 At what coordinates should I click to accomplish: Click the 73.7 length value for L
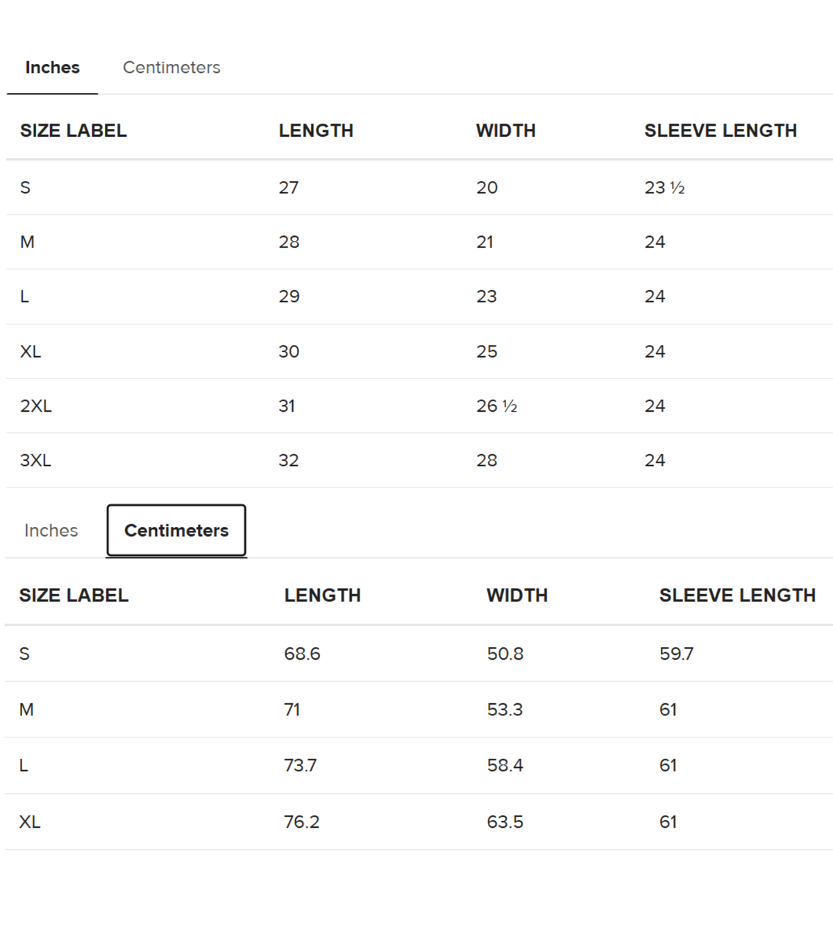pyautogui.click(x=300, y=766)
